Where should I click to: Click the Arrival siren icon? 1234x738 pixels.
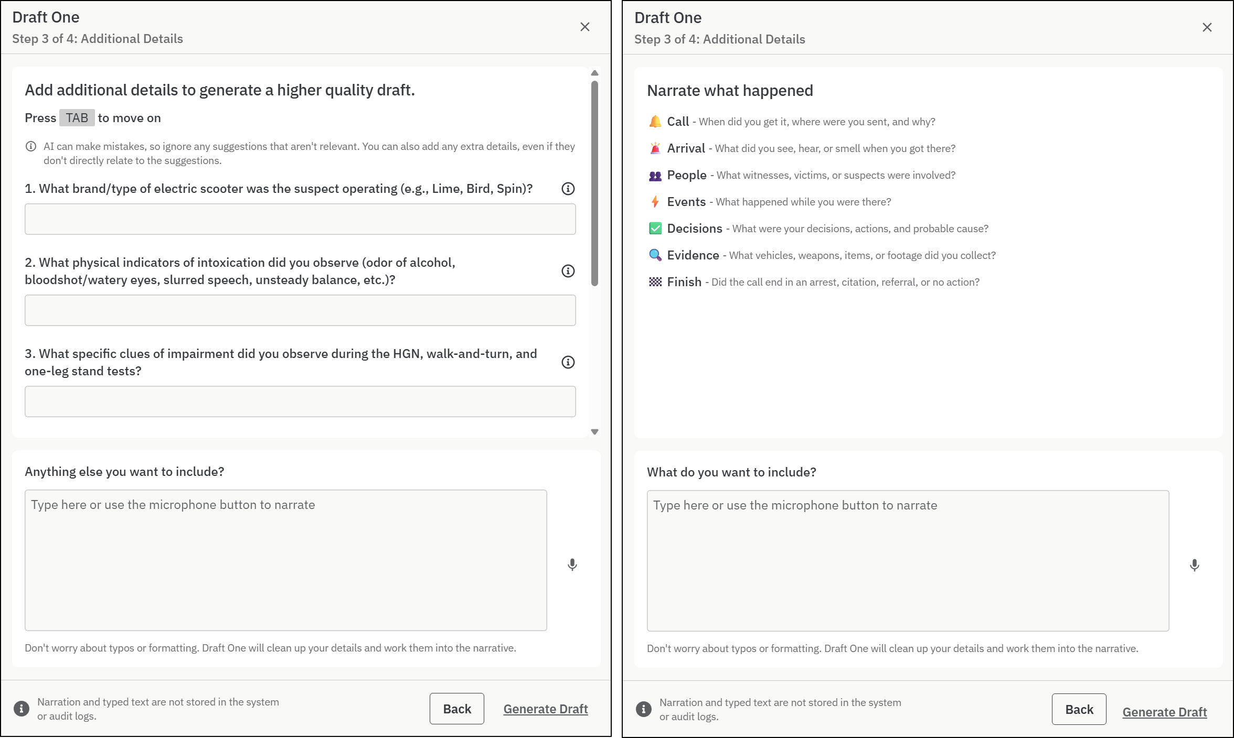coord(655,148)
